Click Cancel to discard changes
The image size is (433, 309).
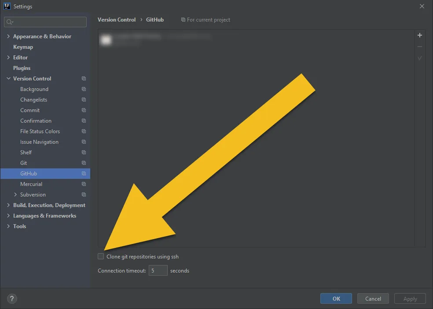[373, 298]
